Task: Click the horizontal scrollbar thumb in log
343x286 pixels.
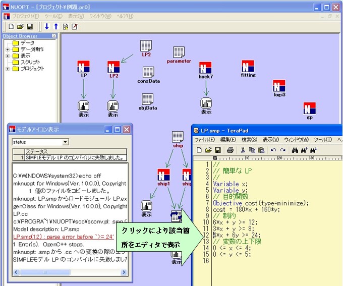Action: click(45, 272)
